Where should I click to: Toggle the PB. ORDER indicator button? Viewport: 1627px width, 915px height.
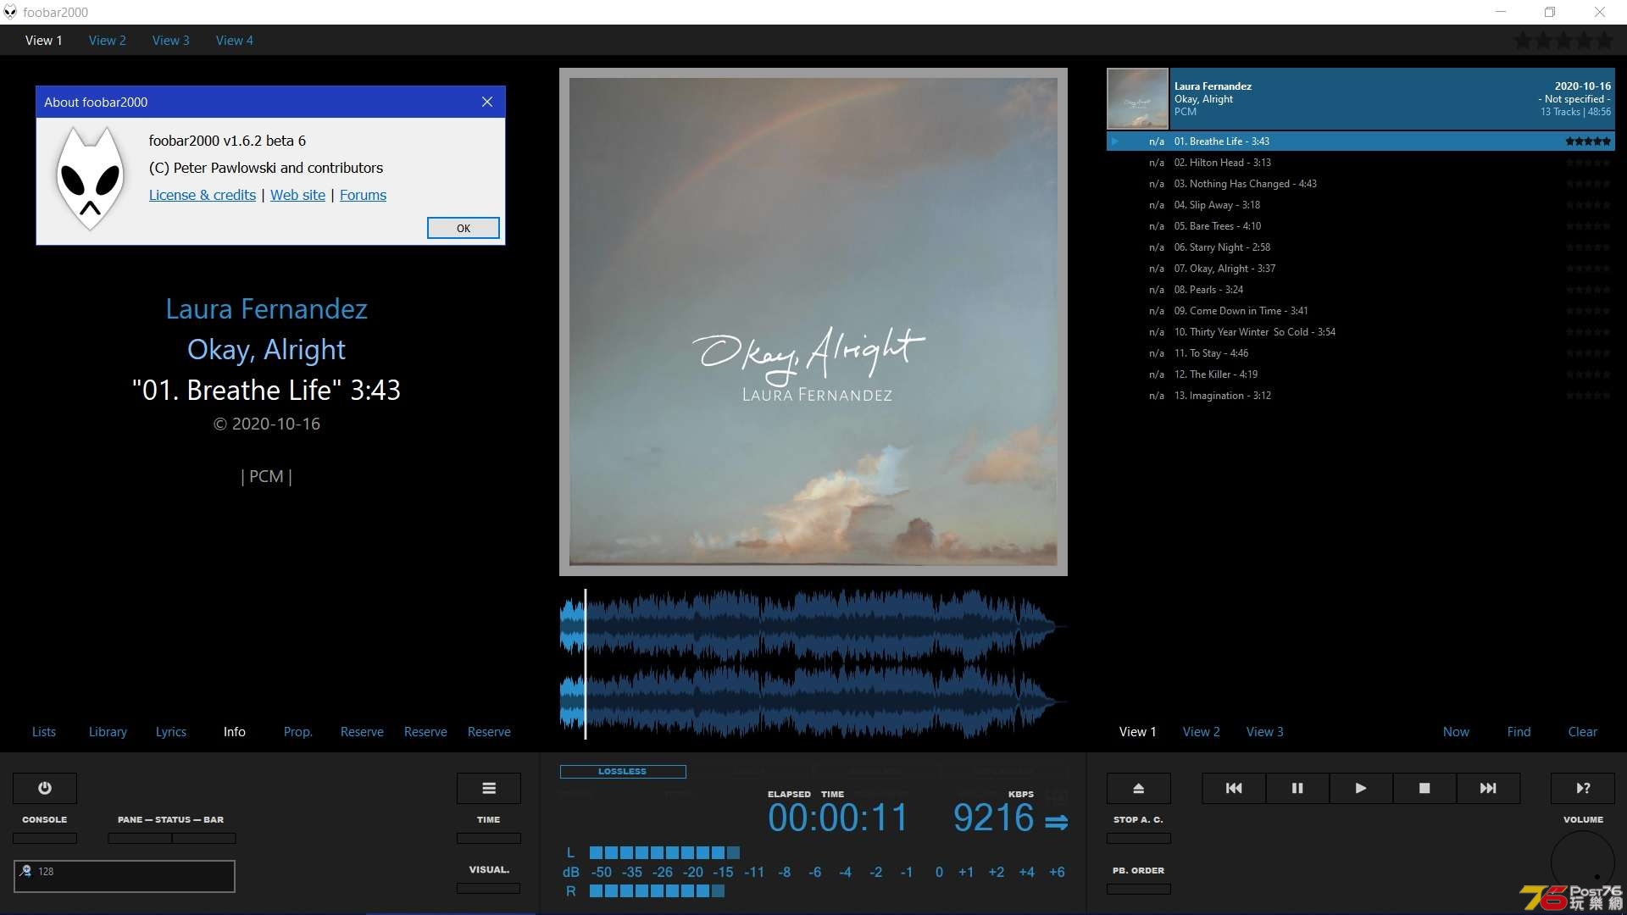click(x=1139, y=889)
